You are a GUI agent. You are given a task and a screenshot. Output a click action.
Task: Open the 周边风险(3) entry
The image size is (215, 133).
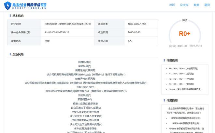85,66
